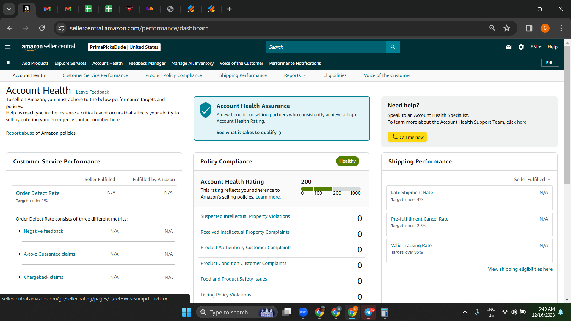The height and width of the screenshot is (321, 571).
Task: Open the Order Defect Rate link
Action: [x=37, y=193]
